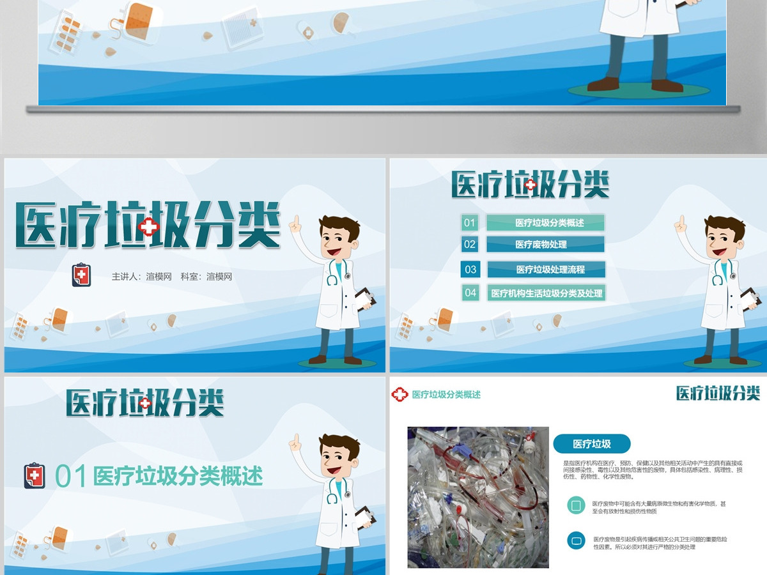Image resolution: width=767 pixels, height=575 pixels.
Task: Click the red clipboard icon beside 主讲人
Action: coord(81,275)
